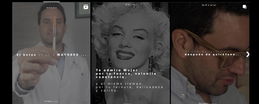This screenshot has width=259, height=104.
Task: Click the logo at top of botox post
Action: 51,7
